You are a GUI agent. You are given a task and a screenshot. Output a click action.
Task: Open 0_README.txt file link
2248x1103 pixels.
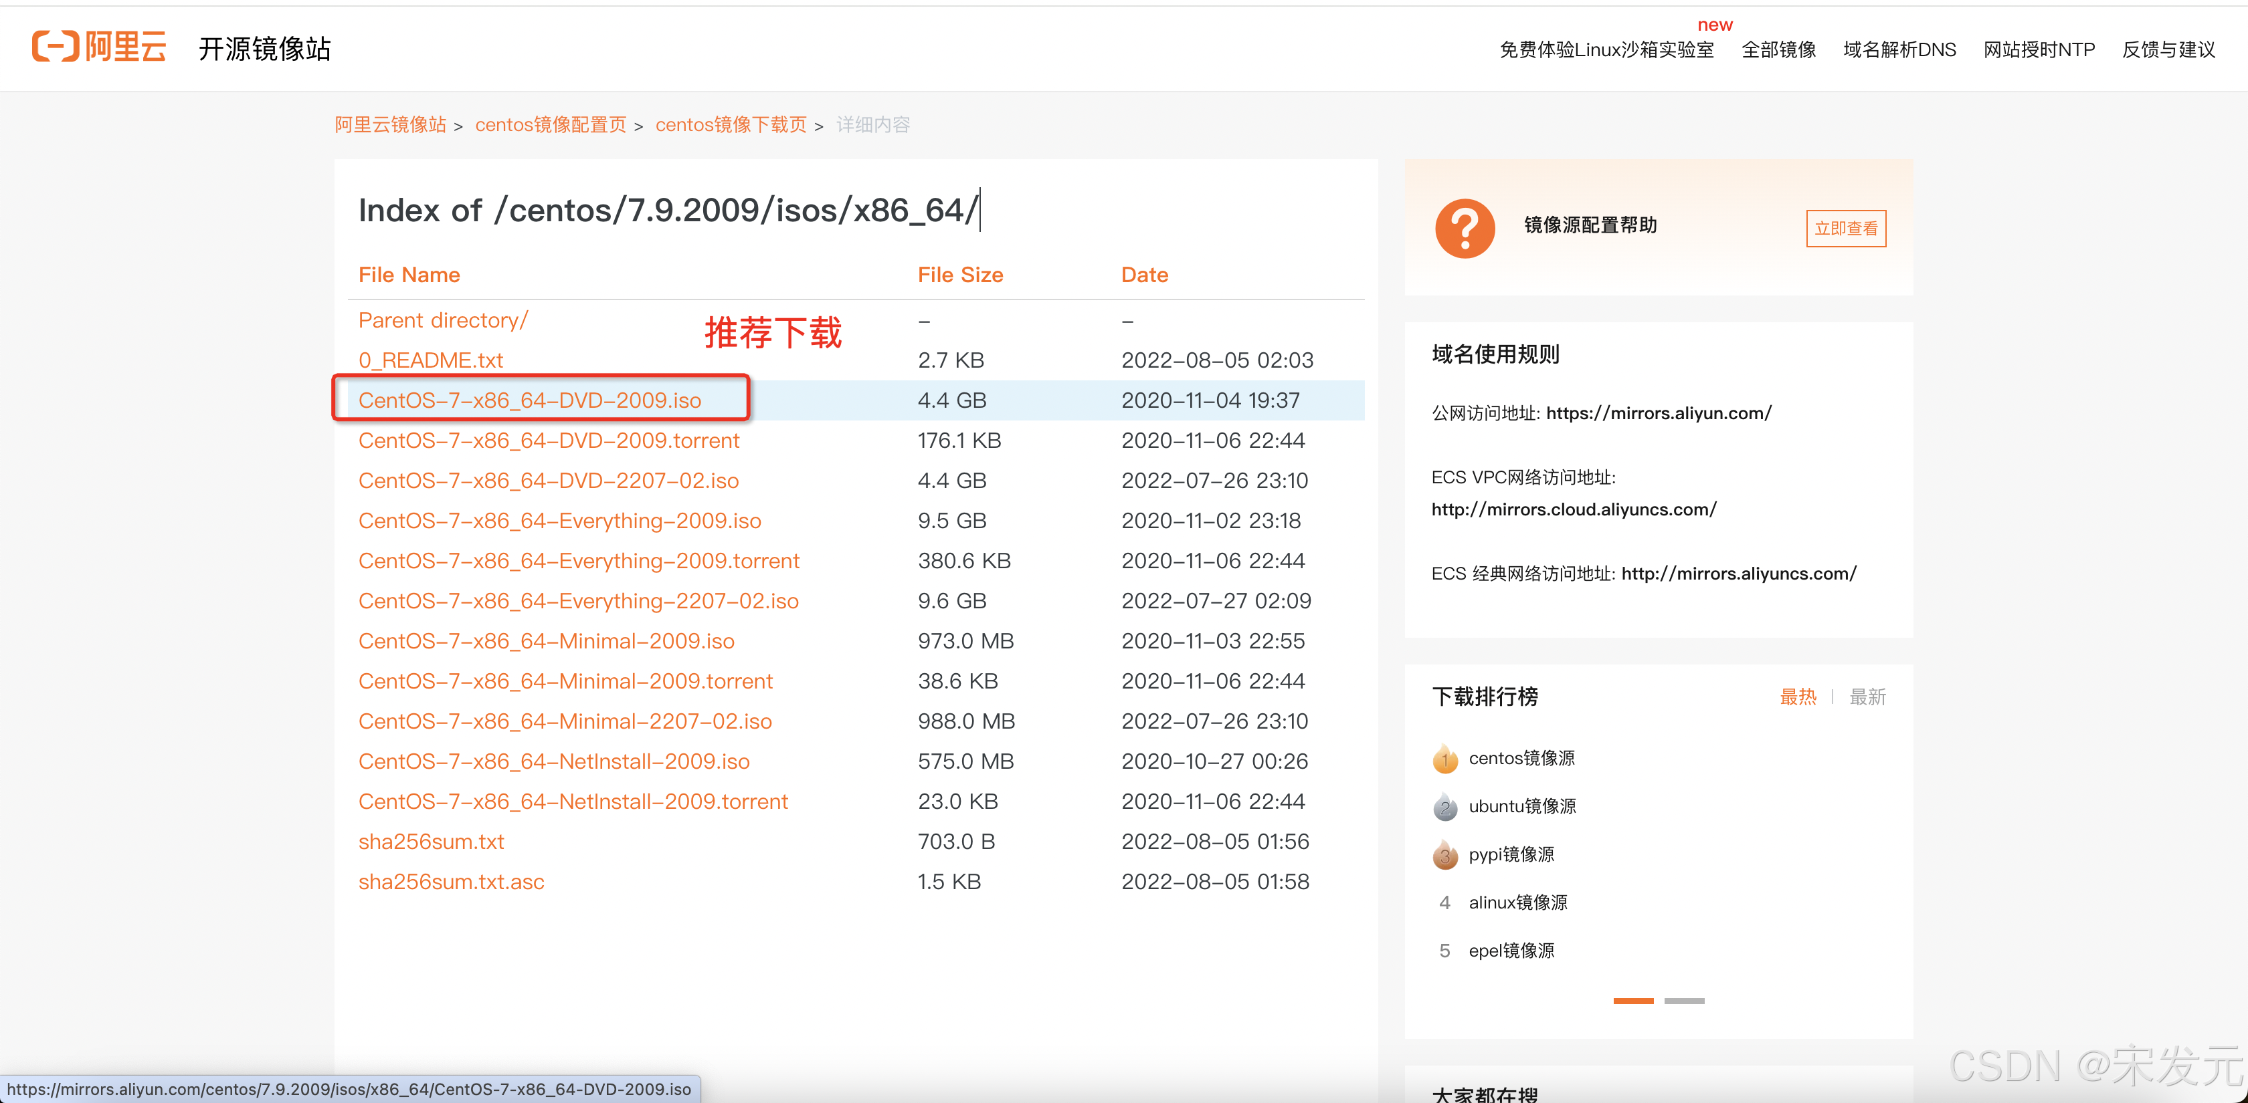pos(430,360)
